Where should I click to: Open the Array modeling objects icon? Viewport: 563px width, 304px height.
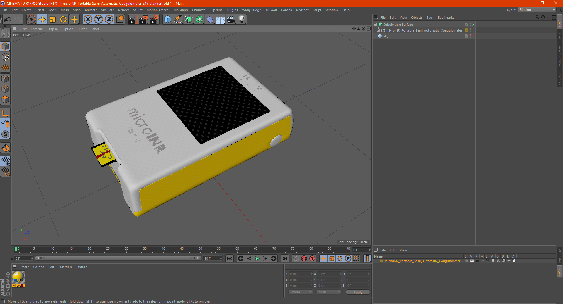(199, 20)
